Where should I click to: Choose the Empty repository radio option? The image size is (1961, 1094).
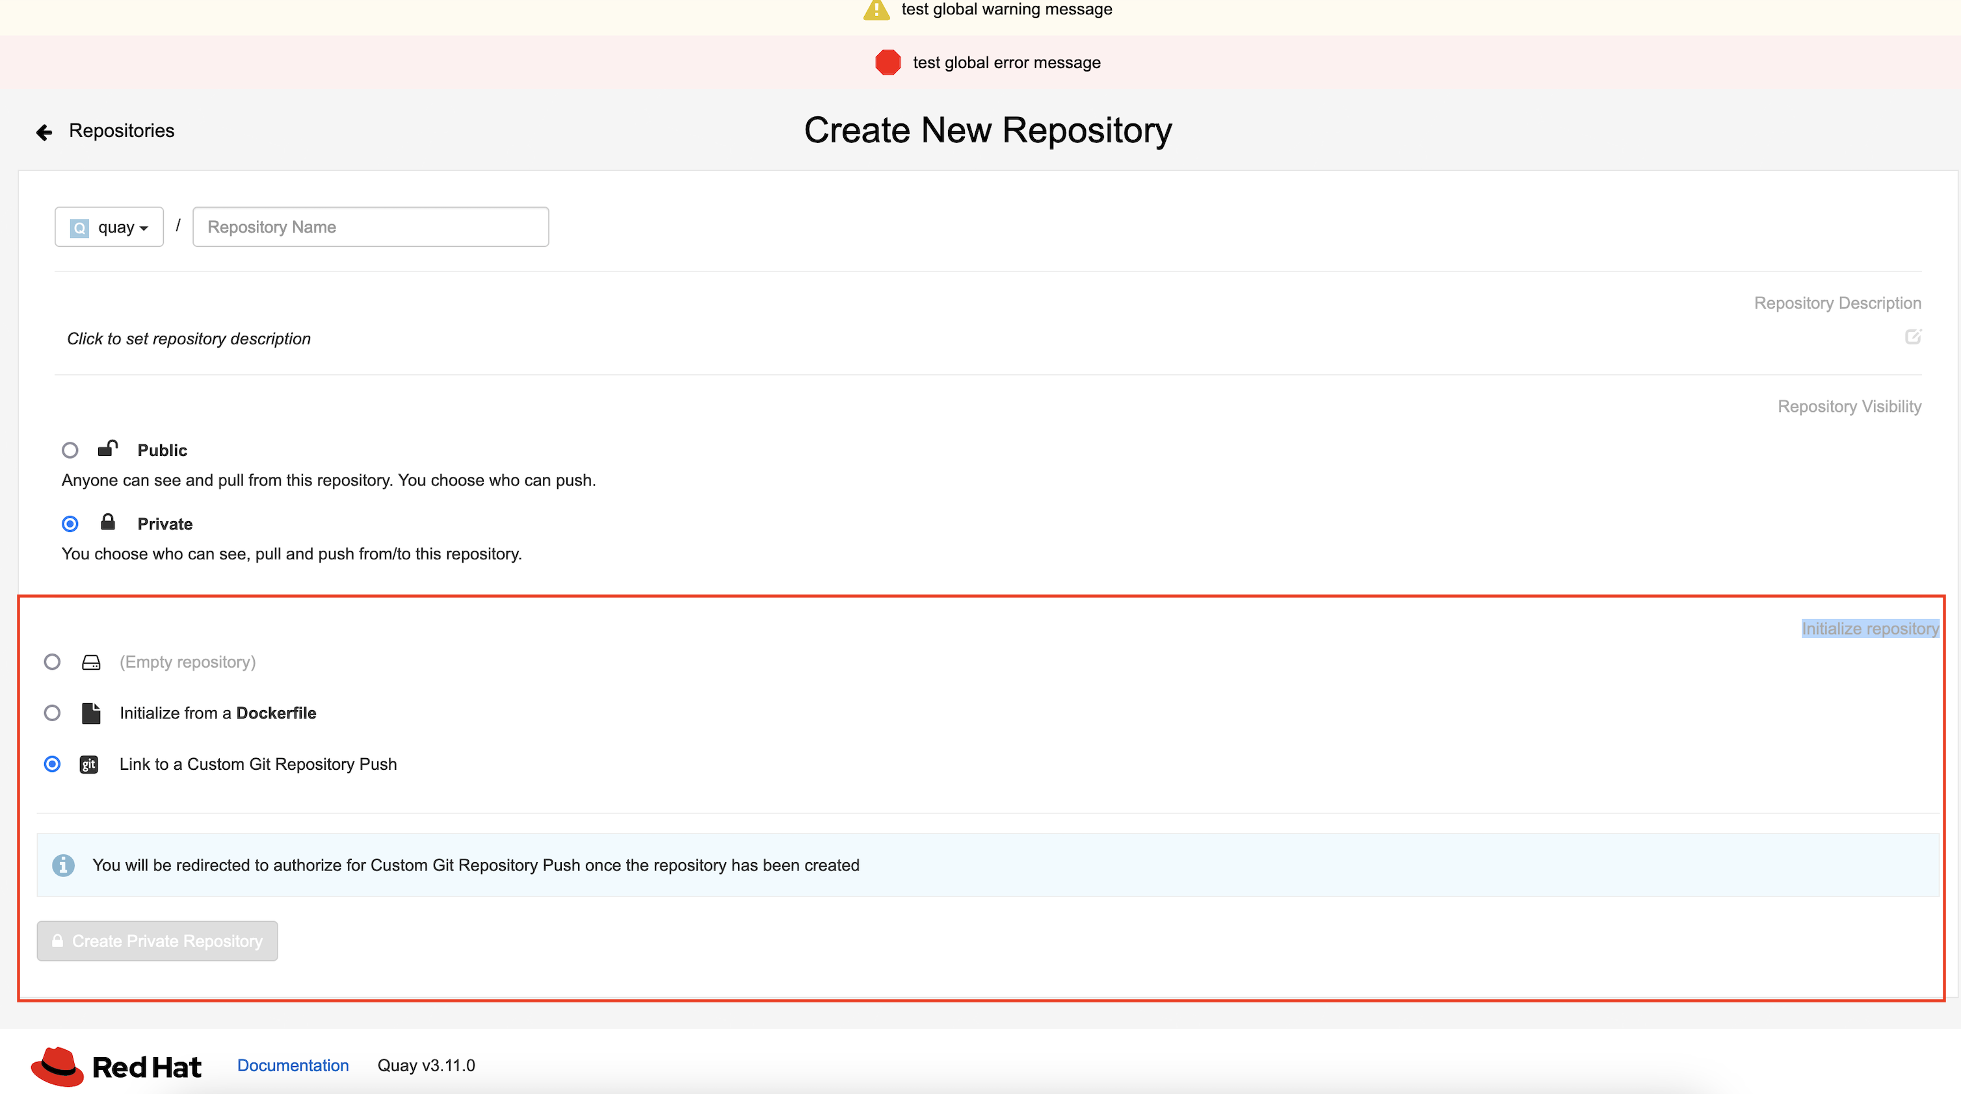point(52,662)
